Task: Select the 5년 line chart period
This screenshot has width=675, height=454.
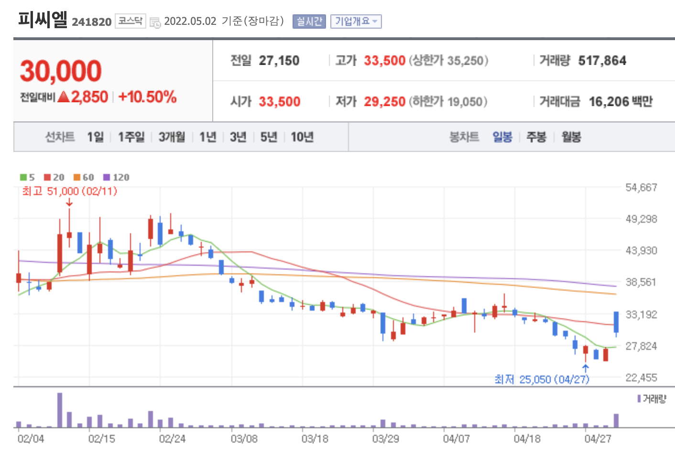Action: click(269, 137)
